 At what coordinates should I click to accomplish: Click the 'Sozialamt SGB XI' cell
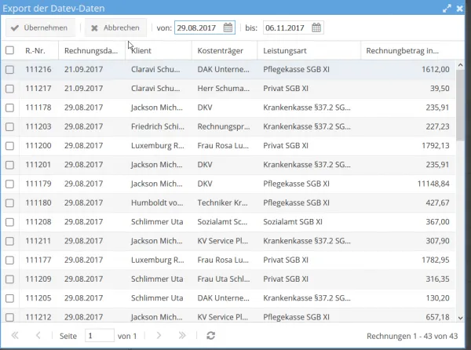(293, 222)
